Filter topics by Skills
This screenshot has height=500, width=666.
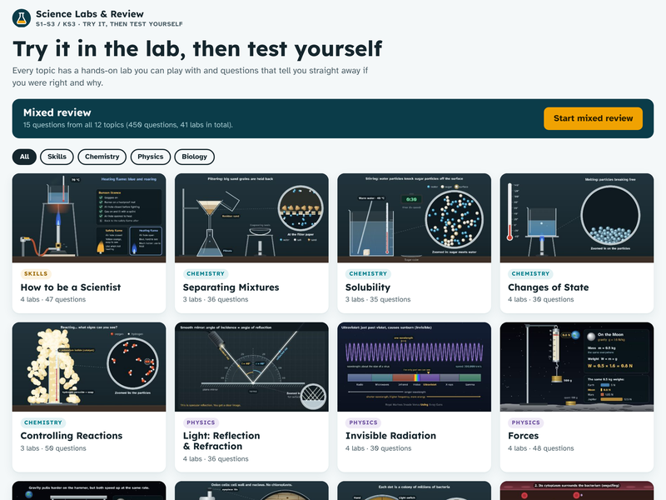pyautogui.click(x=57, y=157)
